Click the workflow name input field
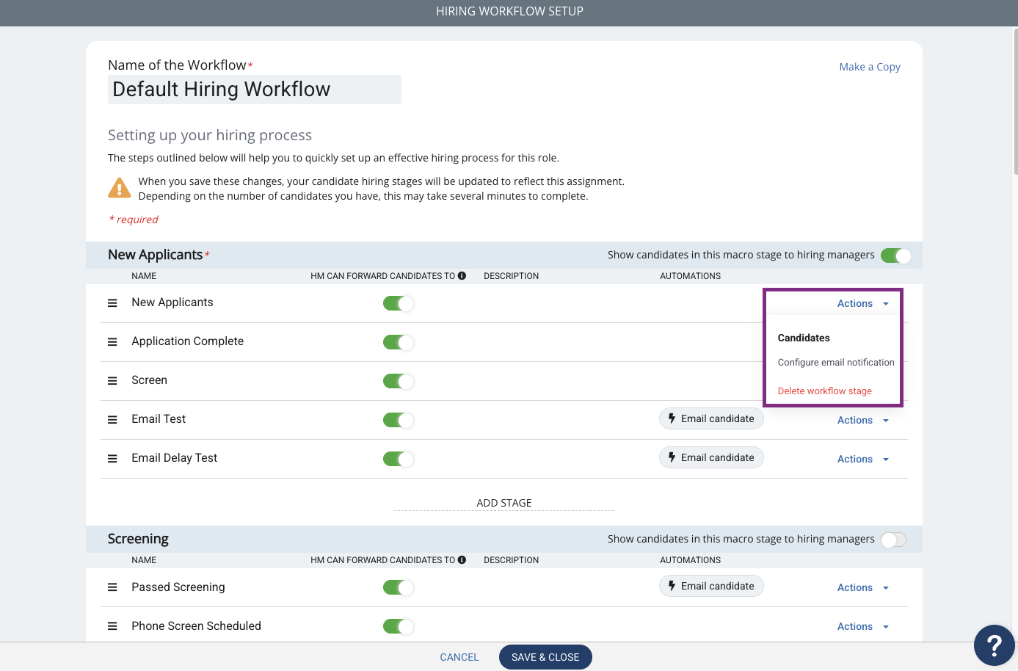 [x=255, y=90]
